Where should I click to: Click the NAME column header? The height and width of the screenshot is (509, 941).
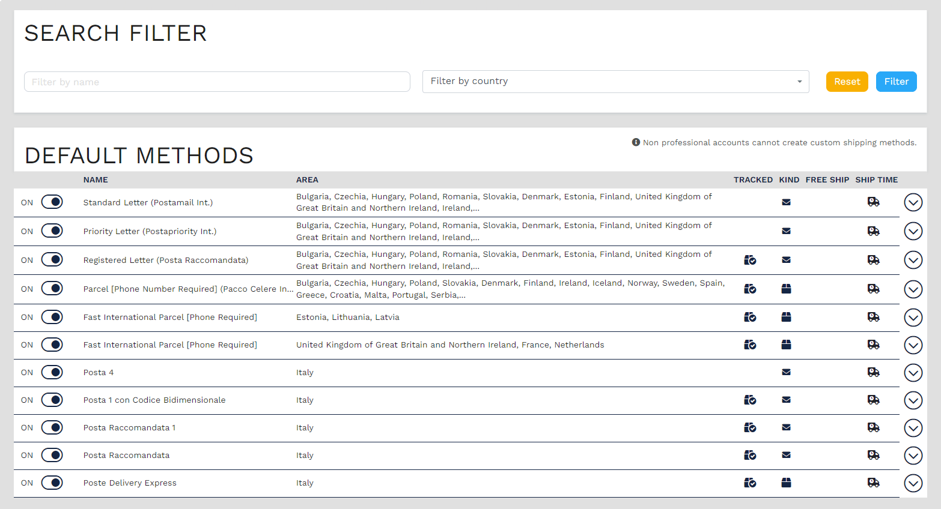pos(96,179)
